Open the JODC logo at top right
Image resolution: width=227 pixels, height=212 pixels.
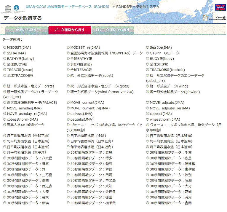pos(220,7)
